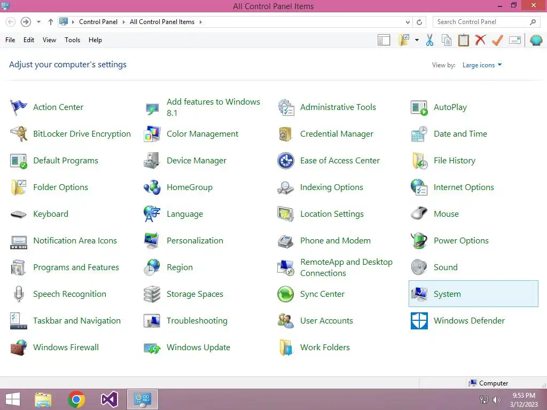Open the Ease of Access Center icon
This screenshot has width=547, height=410.
click(286, 161)
